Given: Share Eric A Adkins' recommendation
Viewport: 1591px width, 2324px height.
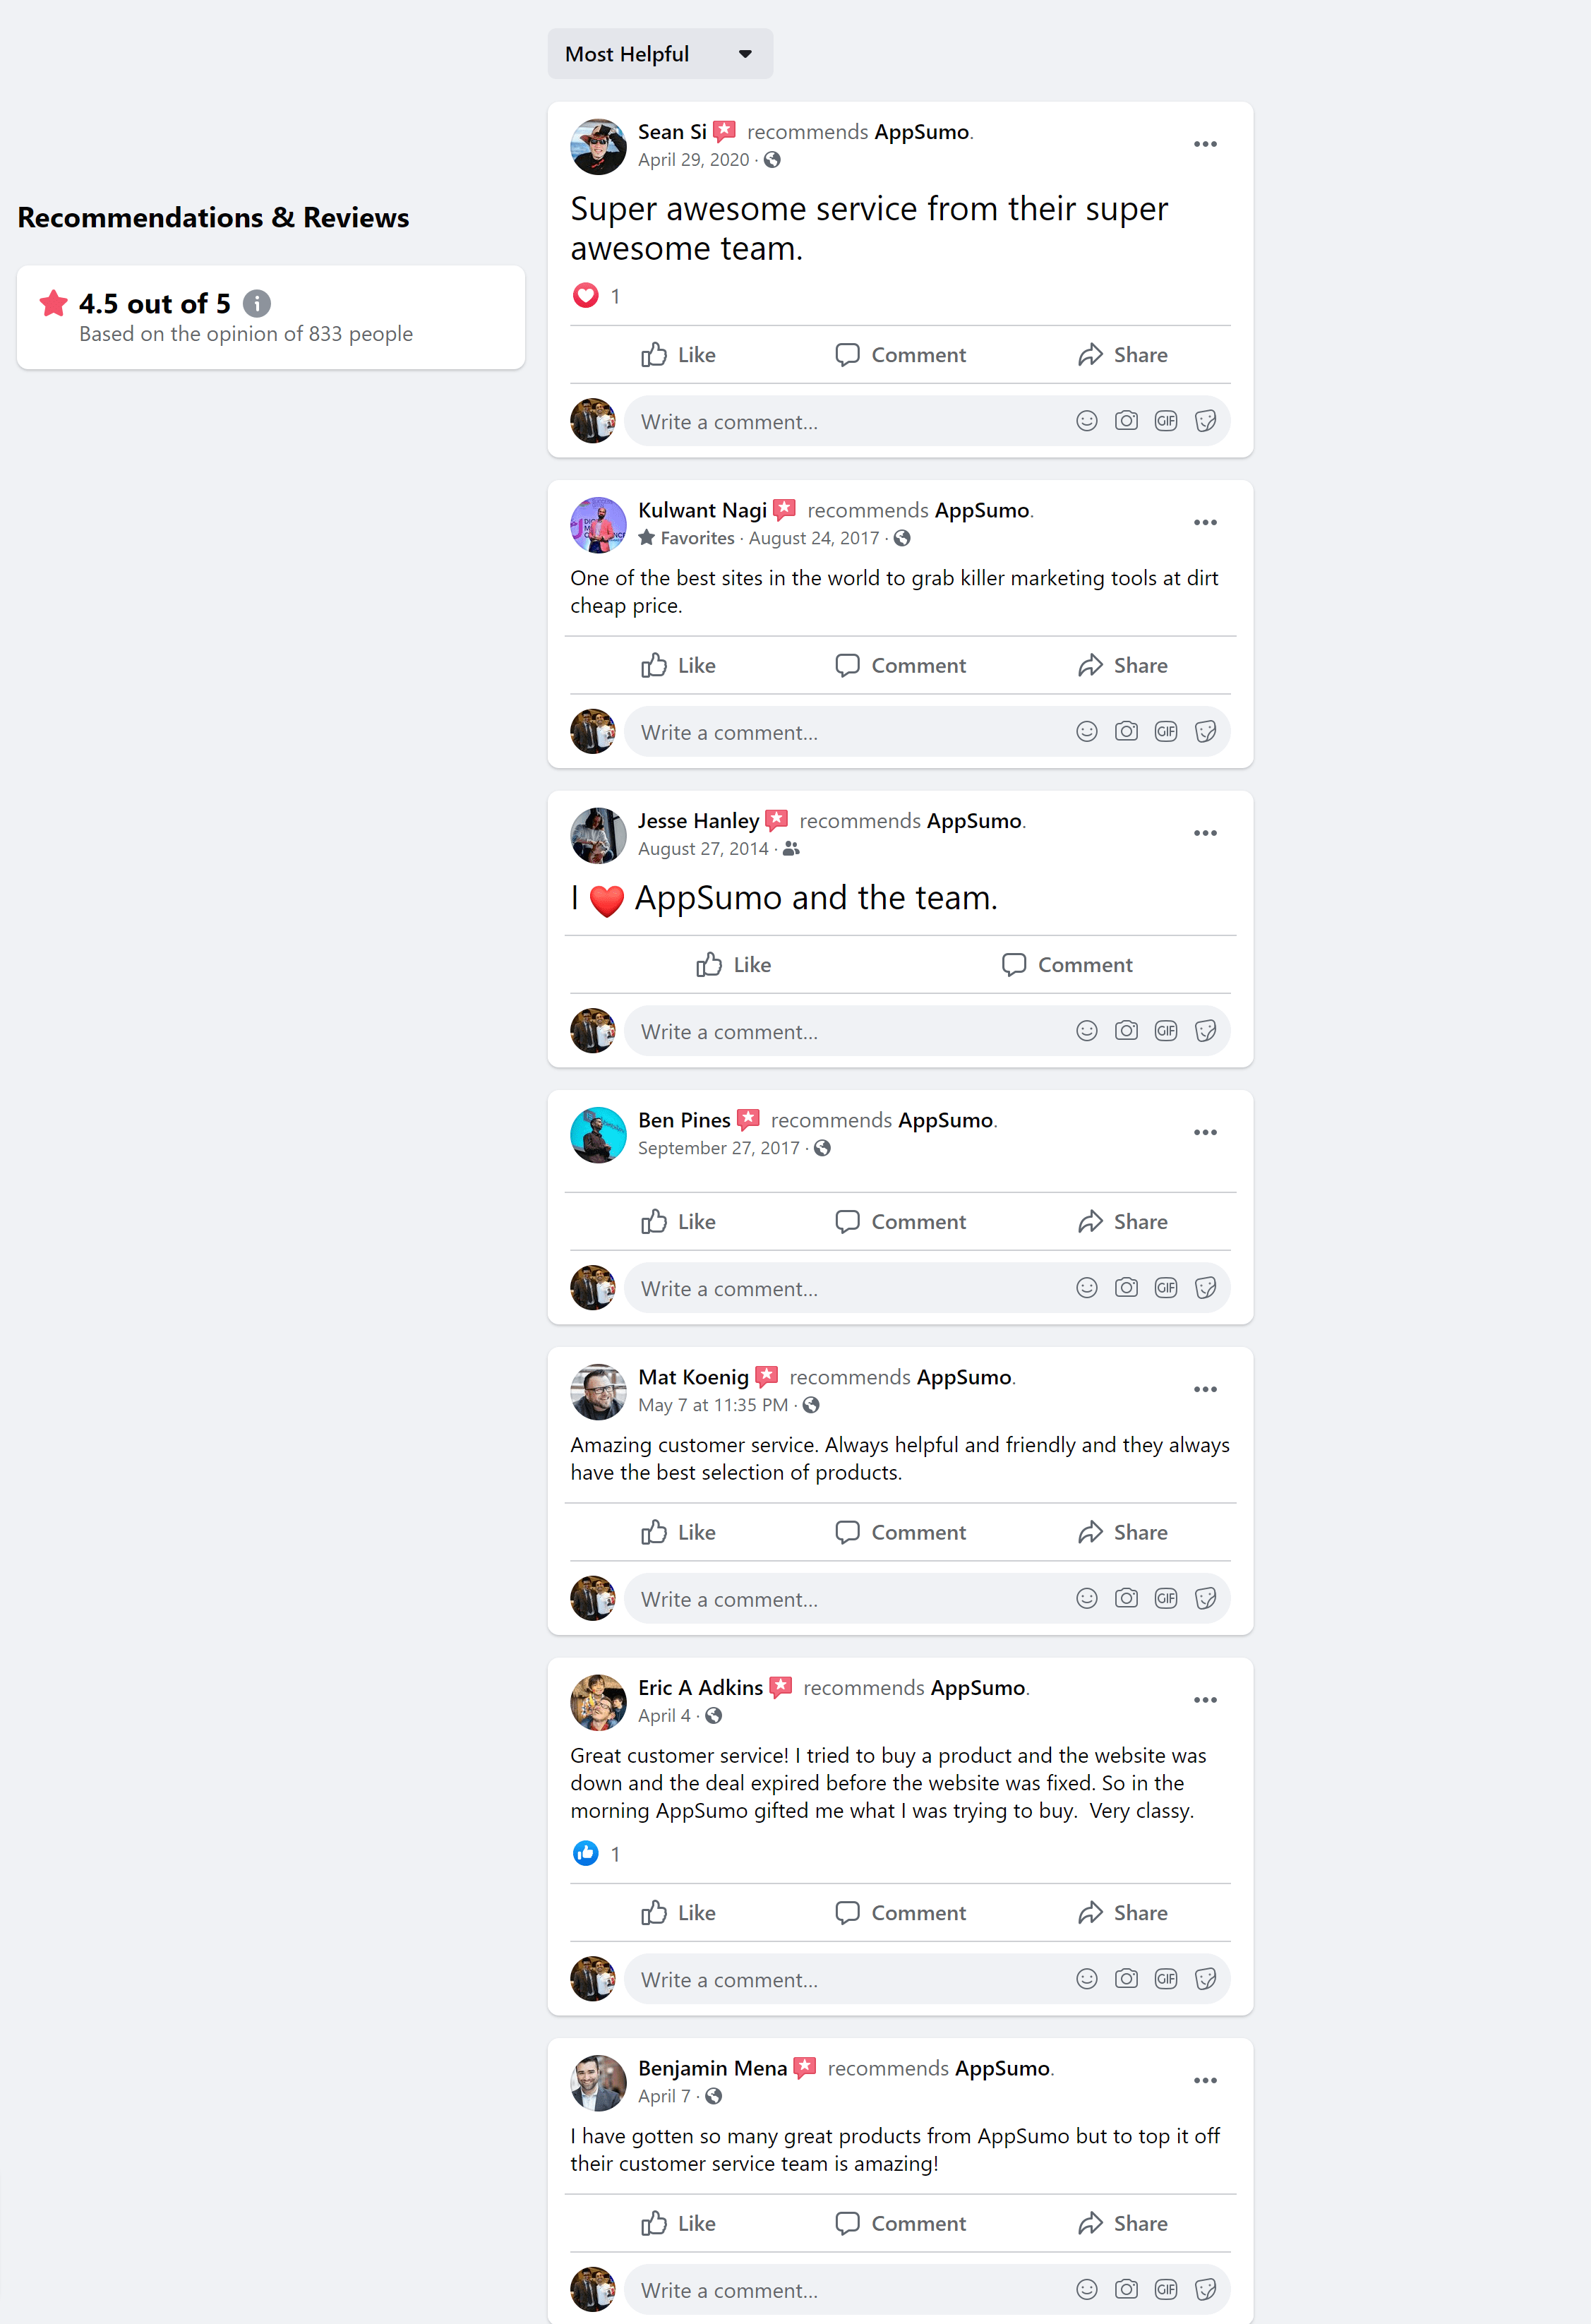Looking at the screenshot, I should [1122, 1913].
